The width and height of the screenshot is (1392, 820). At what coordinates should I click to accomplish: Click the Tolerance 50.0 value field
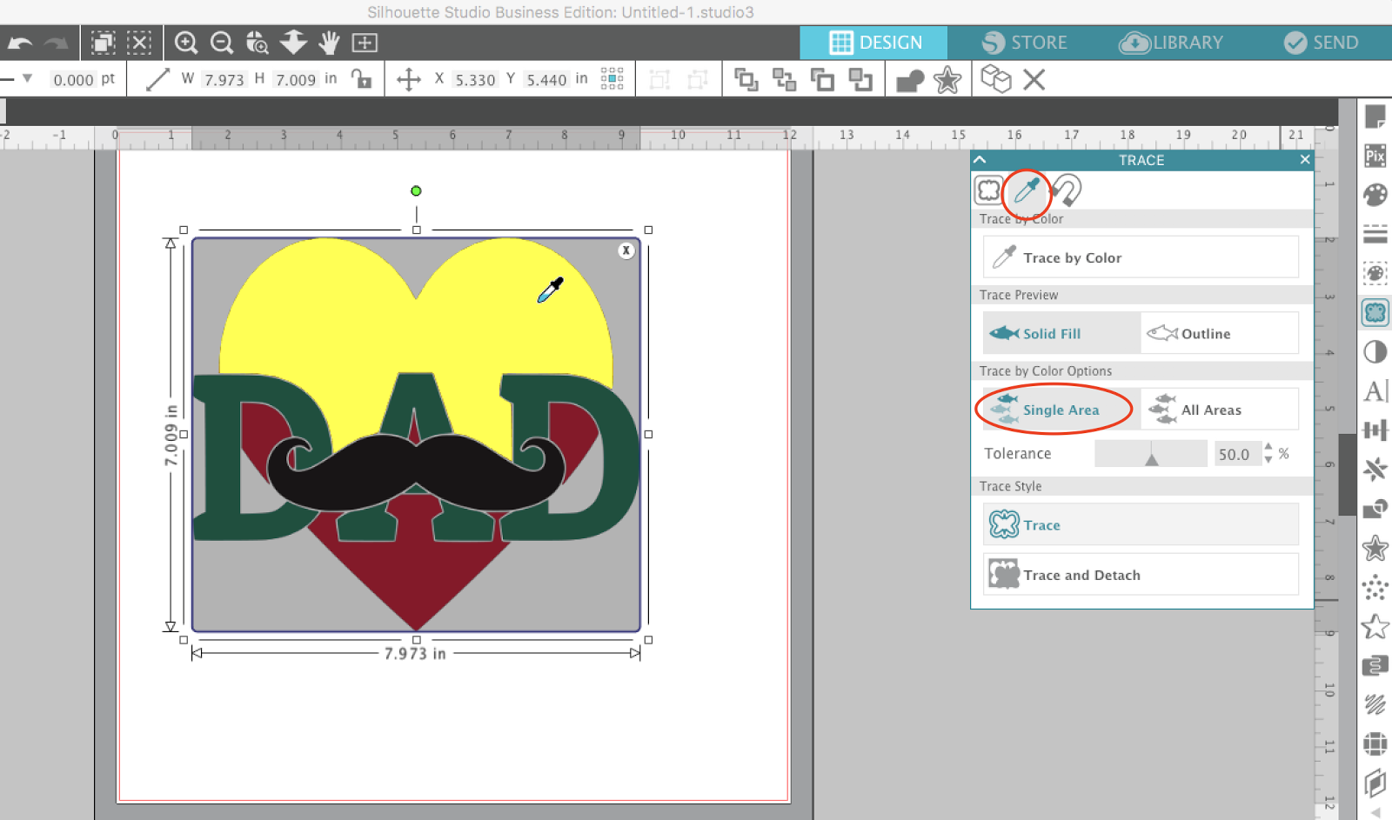(1237, 454)
